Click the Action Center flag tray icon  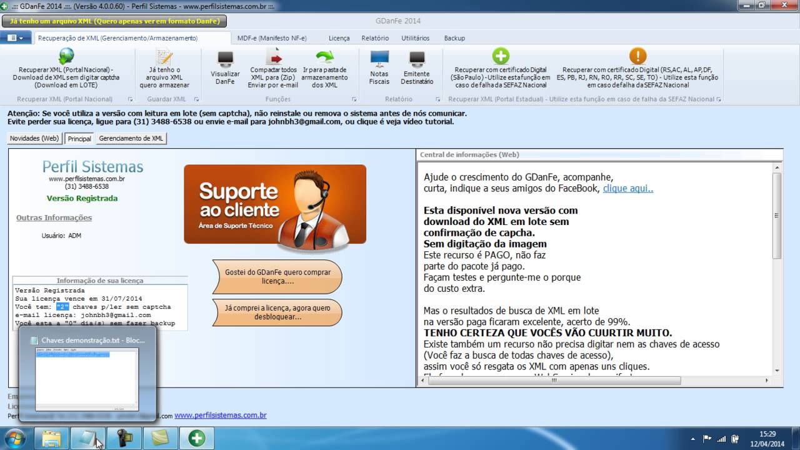(x=707, y=439)
